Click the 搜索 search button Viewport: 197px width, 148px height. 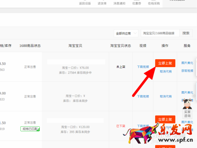coord(186,33)
